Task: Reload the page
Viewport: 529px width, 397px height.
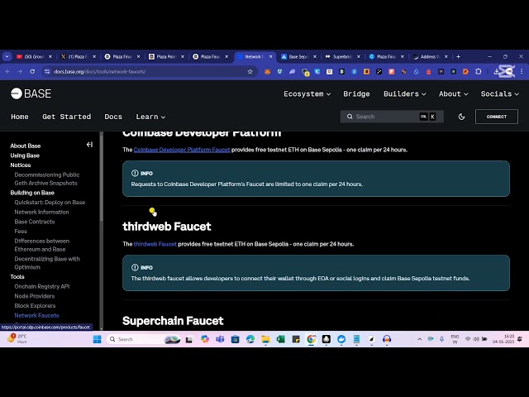Action: 32,72
